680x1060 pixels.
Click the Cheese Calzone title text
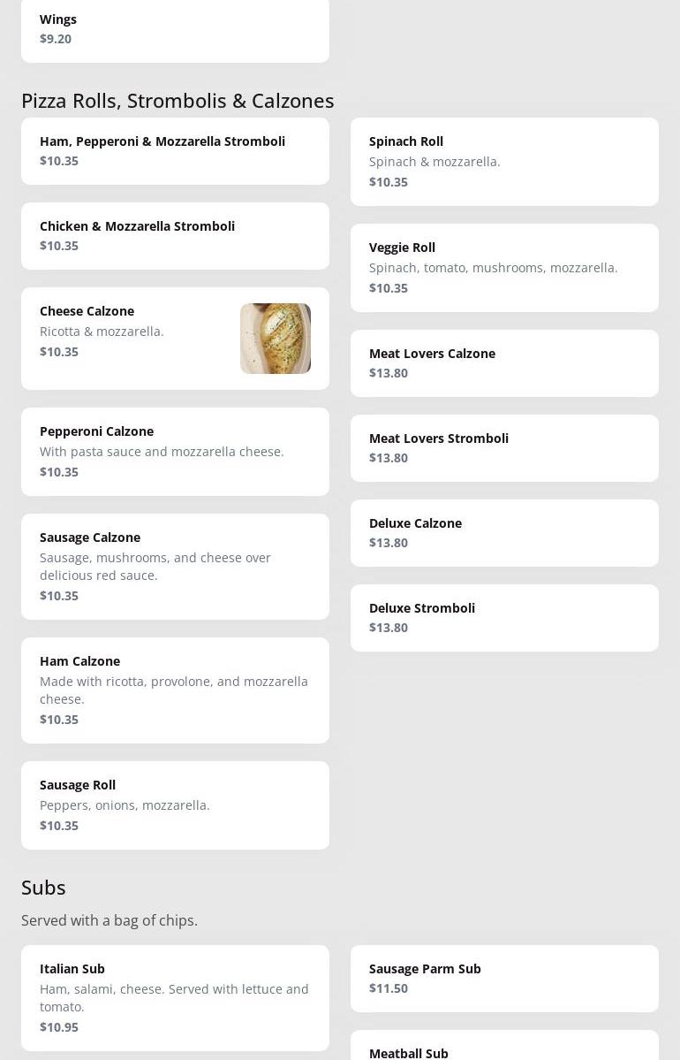(87, 311)
